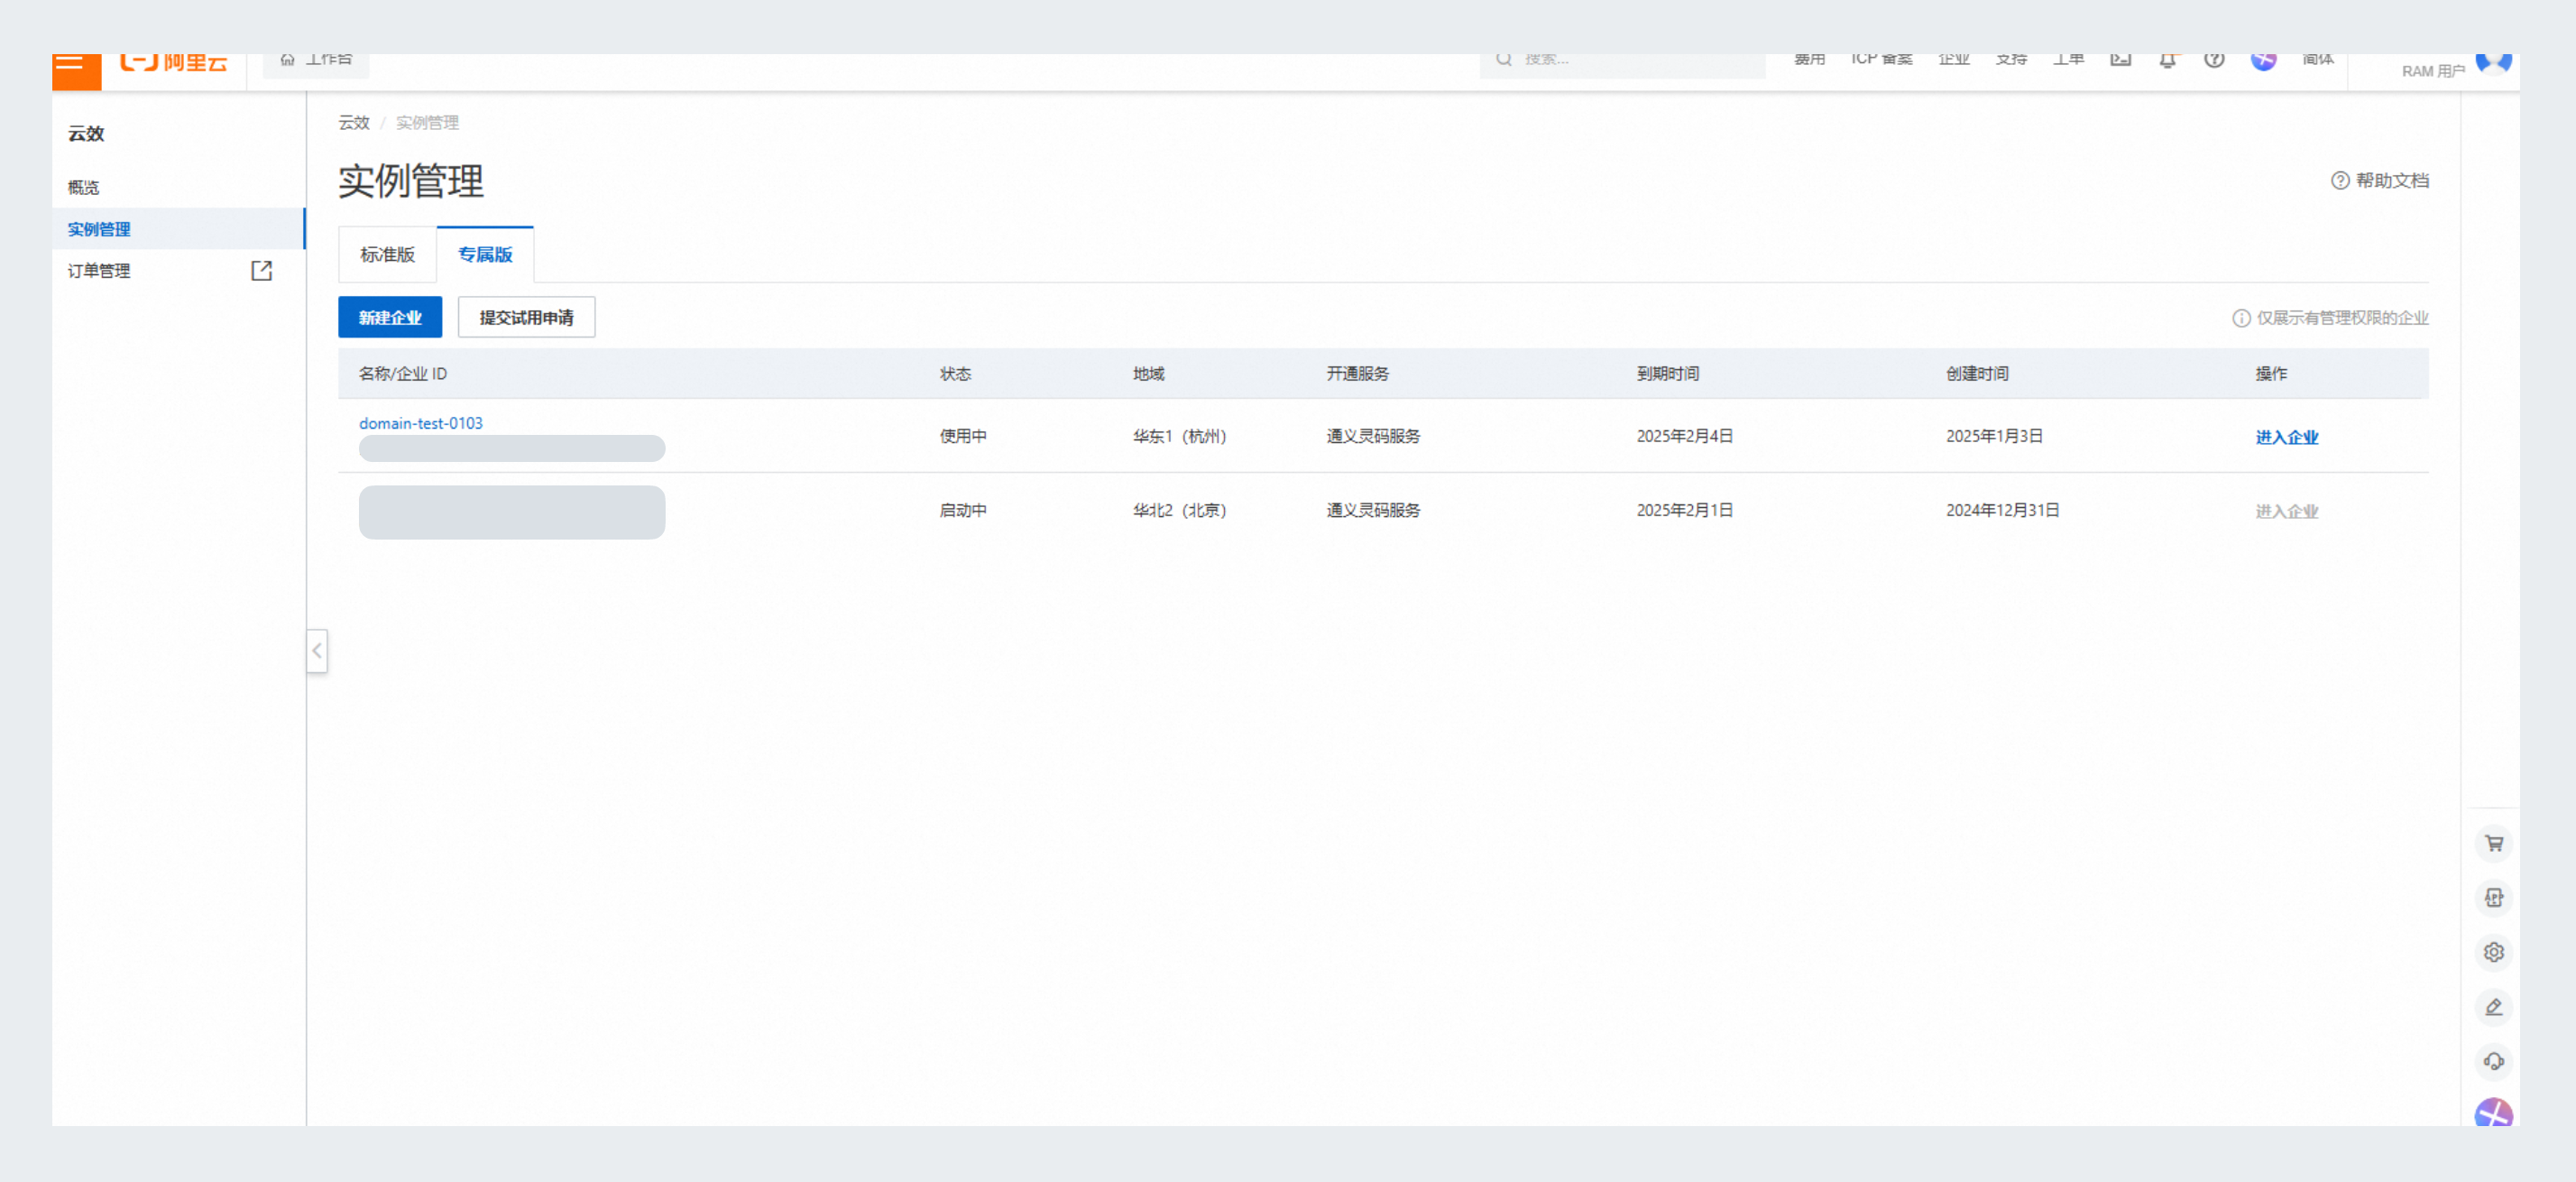Click the 新建企业 button
The width and height of the screenshot is (2576, 1182).
pyautogui.click(x=390, y=318)
